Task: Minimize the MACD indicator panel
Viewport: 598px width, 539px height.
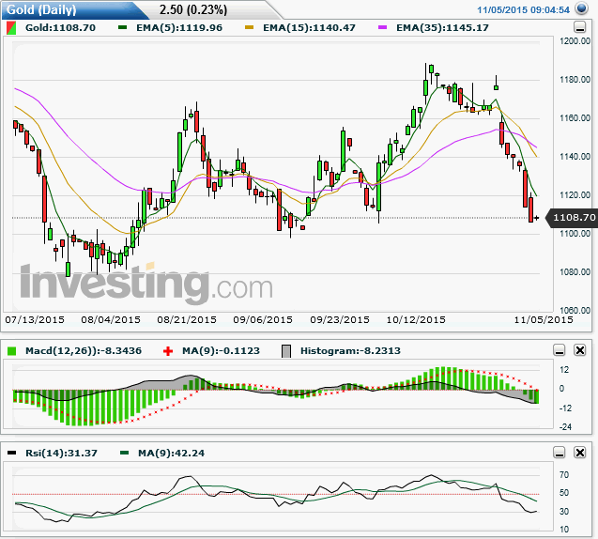Action: pos(560,350)
